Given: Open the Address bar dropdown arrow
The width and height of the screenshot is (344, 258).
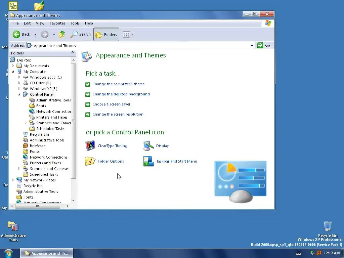Looking at the screenshot, I should click(x=252, y=46).
